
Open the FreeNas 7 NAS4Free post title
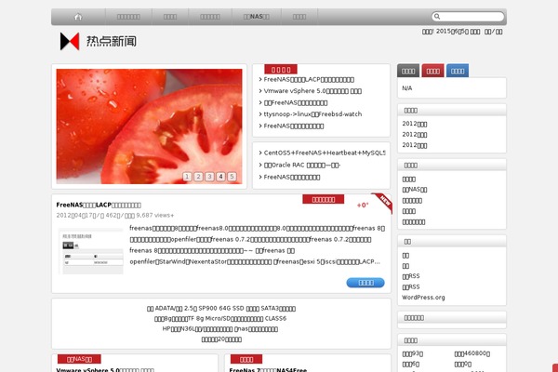click(268, 370)
